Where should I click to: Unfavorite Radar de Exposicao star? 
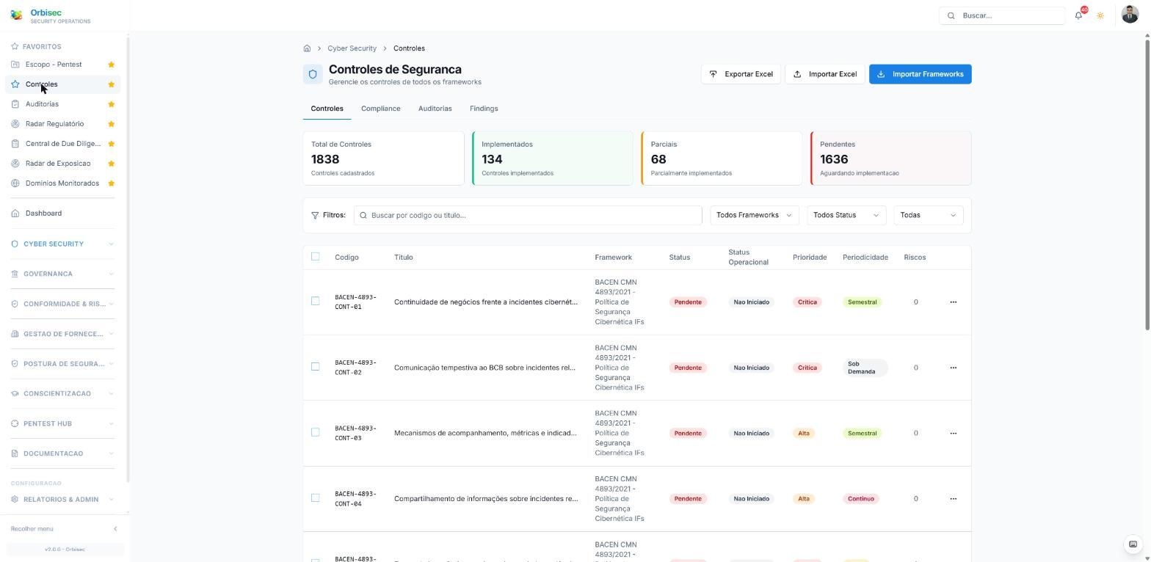click(x=111, y=164)
